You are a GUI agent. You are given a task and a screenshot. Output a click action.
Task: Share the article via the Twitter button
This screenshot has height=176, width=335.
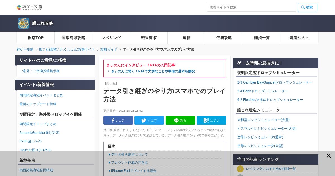click(149, 120)
